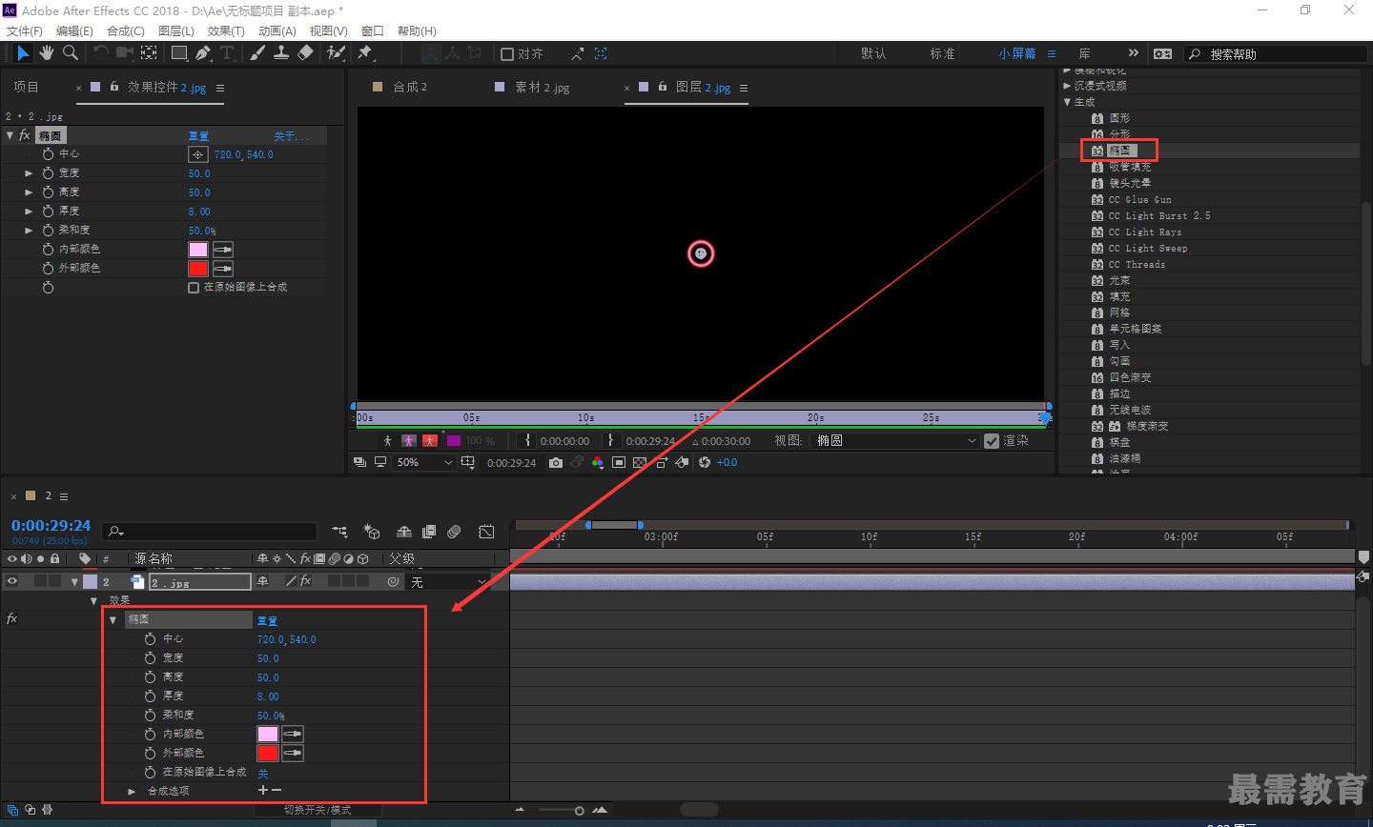Expand the 宽度 property in effect controls
1373x827 pixels.
(29, 173)
